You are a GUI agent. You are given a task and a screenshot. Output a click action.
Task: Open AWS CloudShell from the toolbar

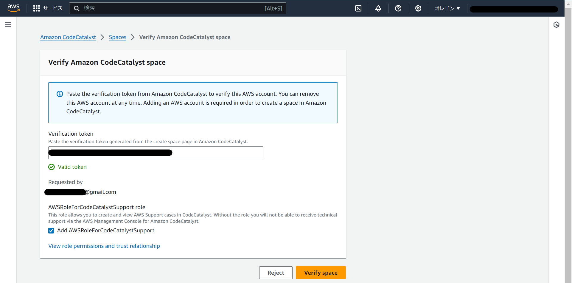(x=358, y=8)
